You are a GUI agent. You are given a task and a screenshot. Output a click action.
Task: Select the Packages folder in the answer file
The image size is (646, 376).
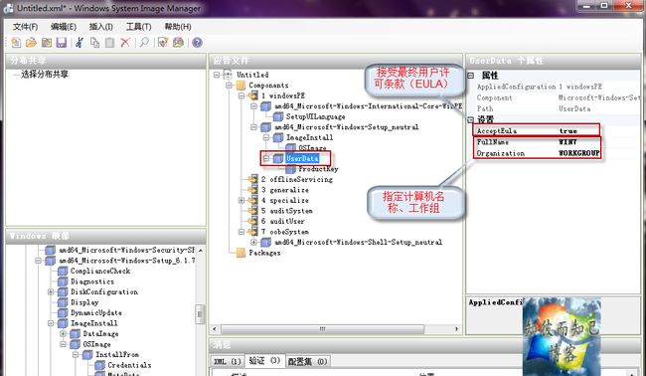pos(264,253)
